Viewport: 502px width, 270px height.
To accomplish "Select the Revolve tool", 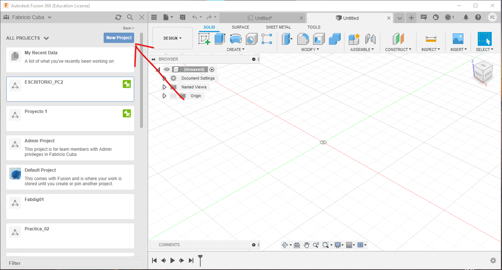I will point(236,39).
